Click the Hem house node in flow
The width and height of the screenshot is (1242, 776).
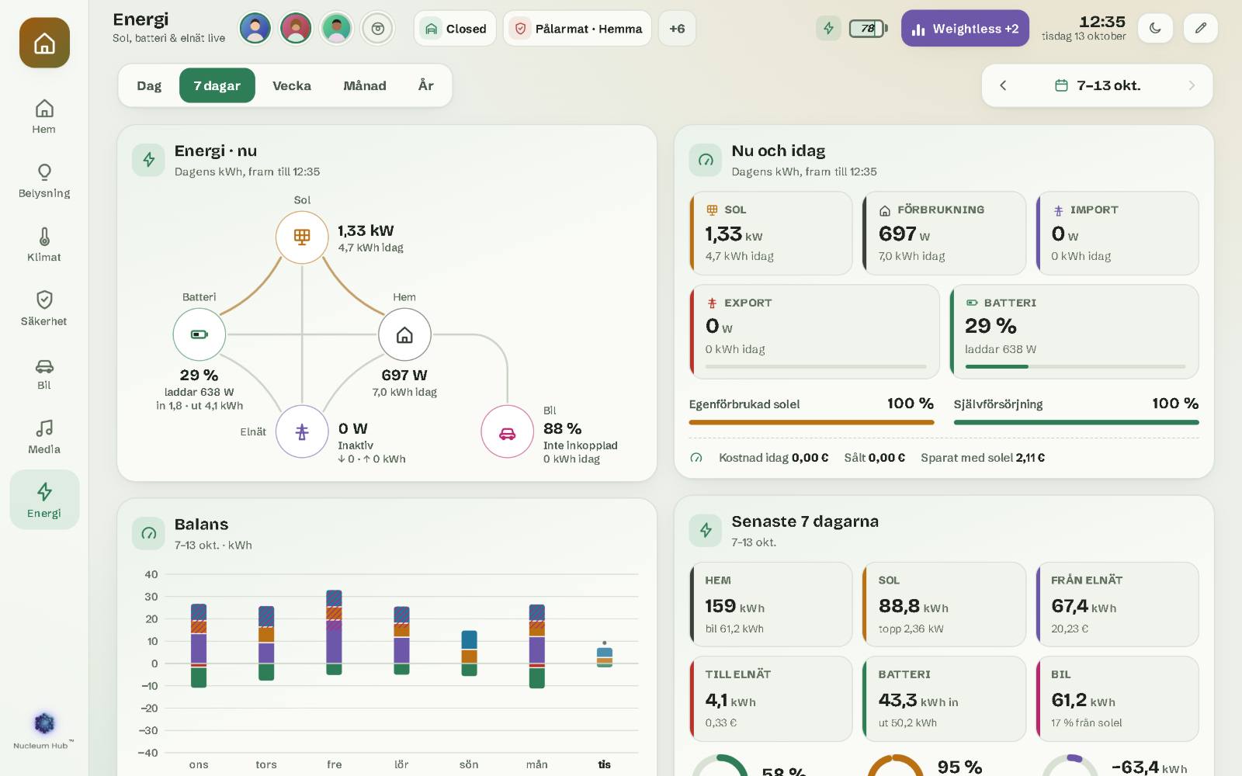click(x=404, y=334)
